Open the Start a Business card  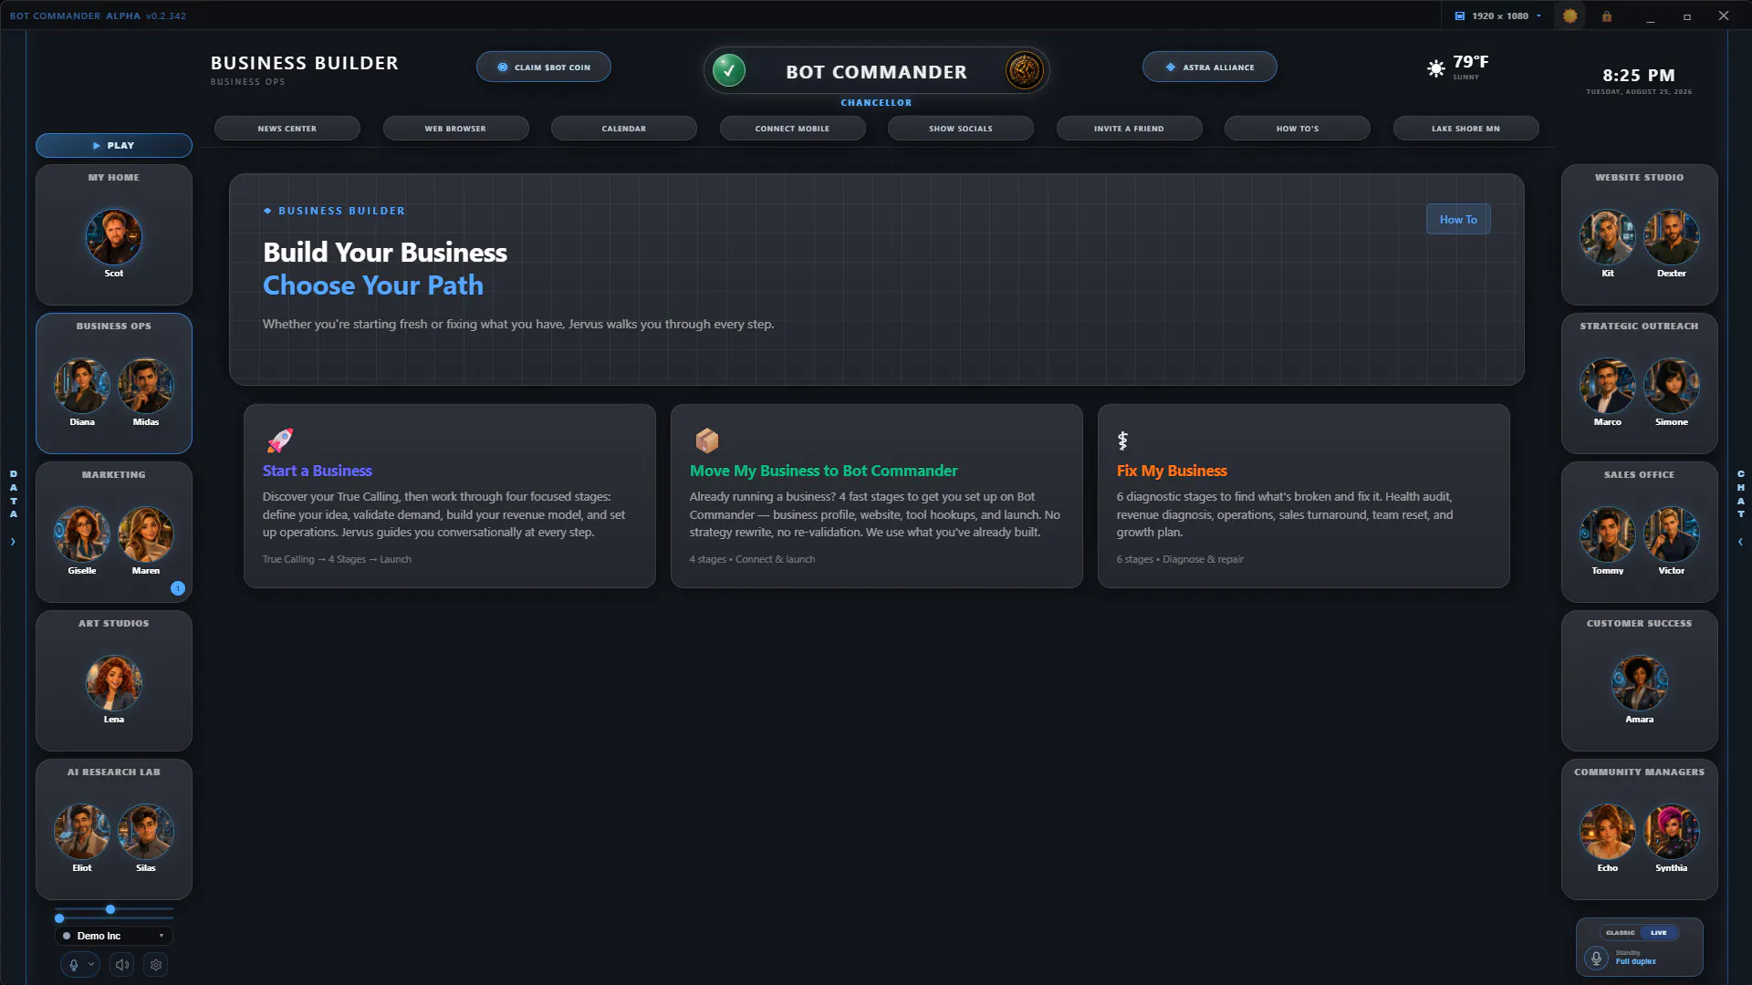coord(450,496)
